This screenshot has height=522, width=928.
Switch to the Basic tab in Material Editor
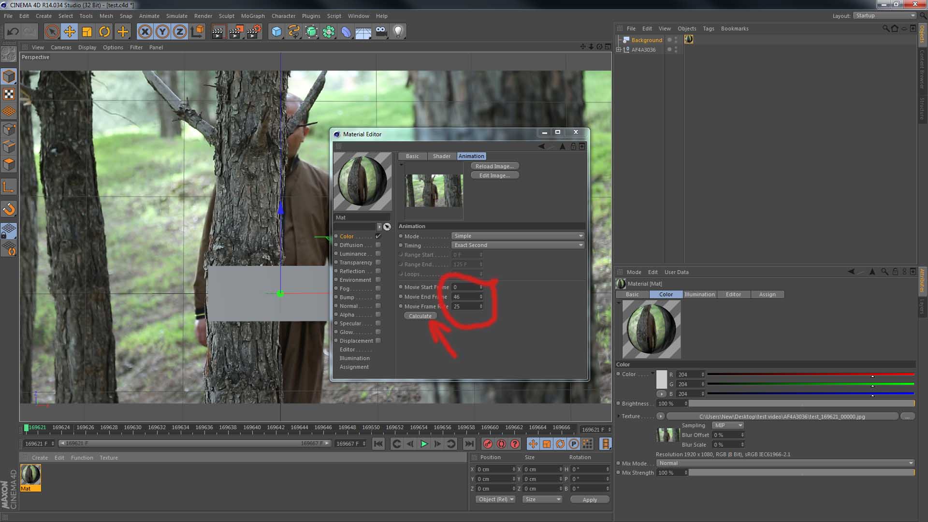click(412, 156)
